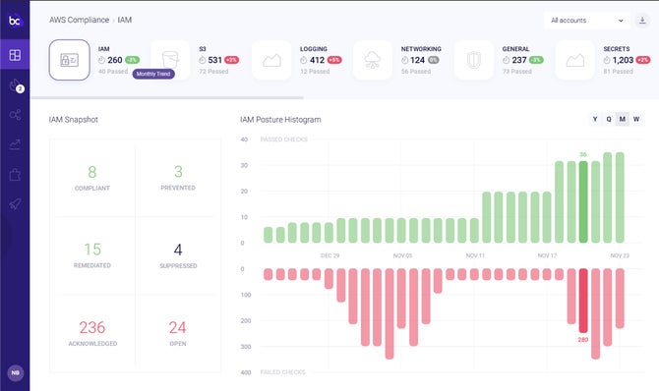
Task: Click the 56 Passed text under Networking
Action: tap(416, 72)
